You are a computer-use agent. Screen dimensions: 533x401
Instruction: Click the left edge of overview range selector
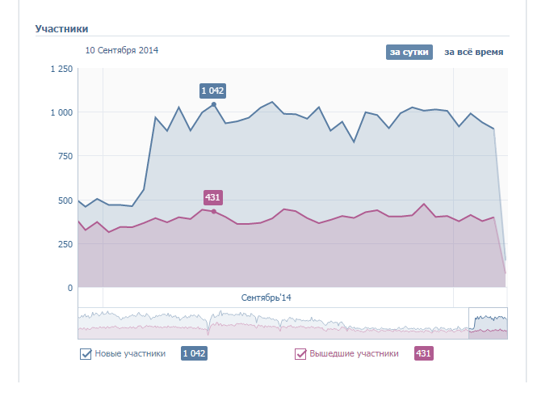tap(469, 324)
